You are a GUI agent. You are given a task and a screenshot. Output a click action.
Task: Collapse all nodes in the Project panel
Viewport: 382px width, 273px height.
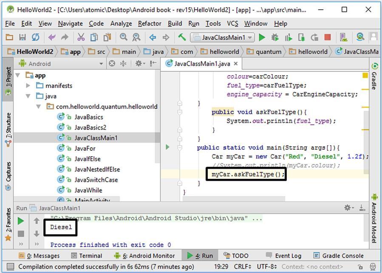click(x=123, y=64)
